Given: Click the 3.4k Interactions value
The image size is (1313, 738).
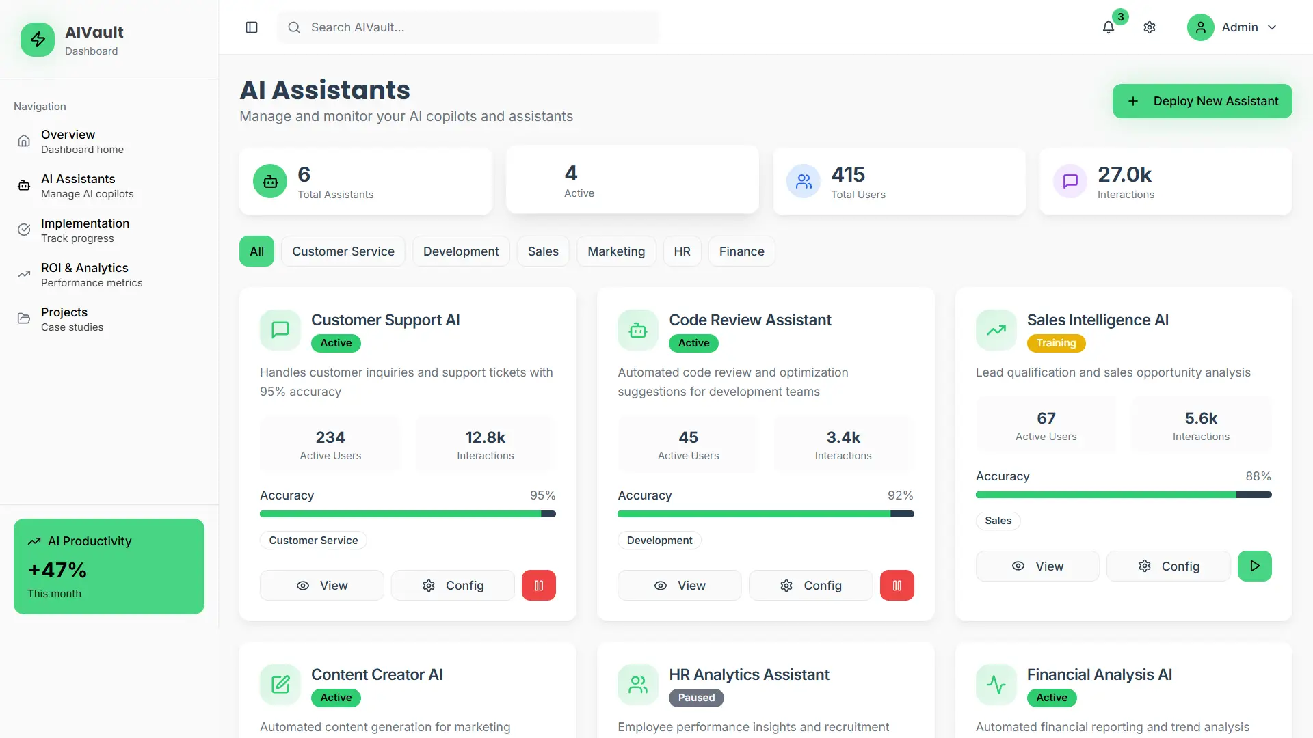Looking at the screenshot, I should pyautogui.click(x=843, y=437).
